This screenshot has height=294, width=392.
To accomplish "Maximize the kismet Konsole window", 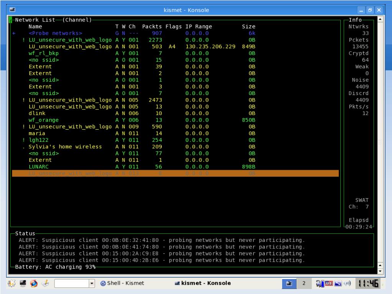I will [370, 10].
